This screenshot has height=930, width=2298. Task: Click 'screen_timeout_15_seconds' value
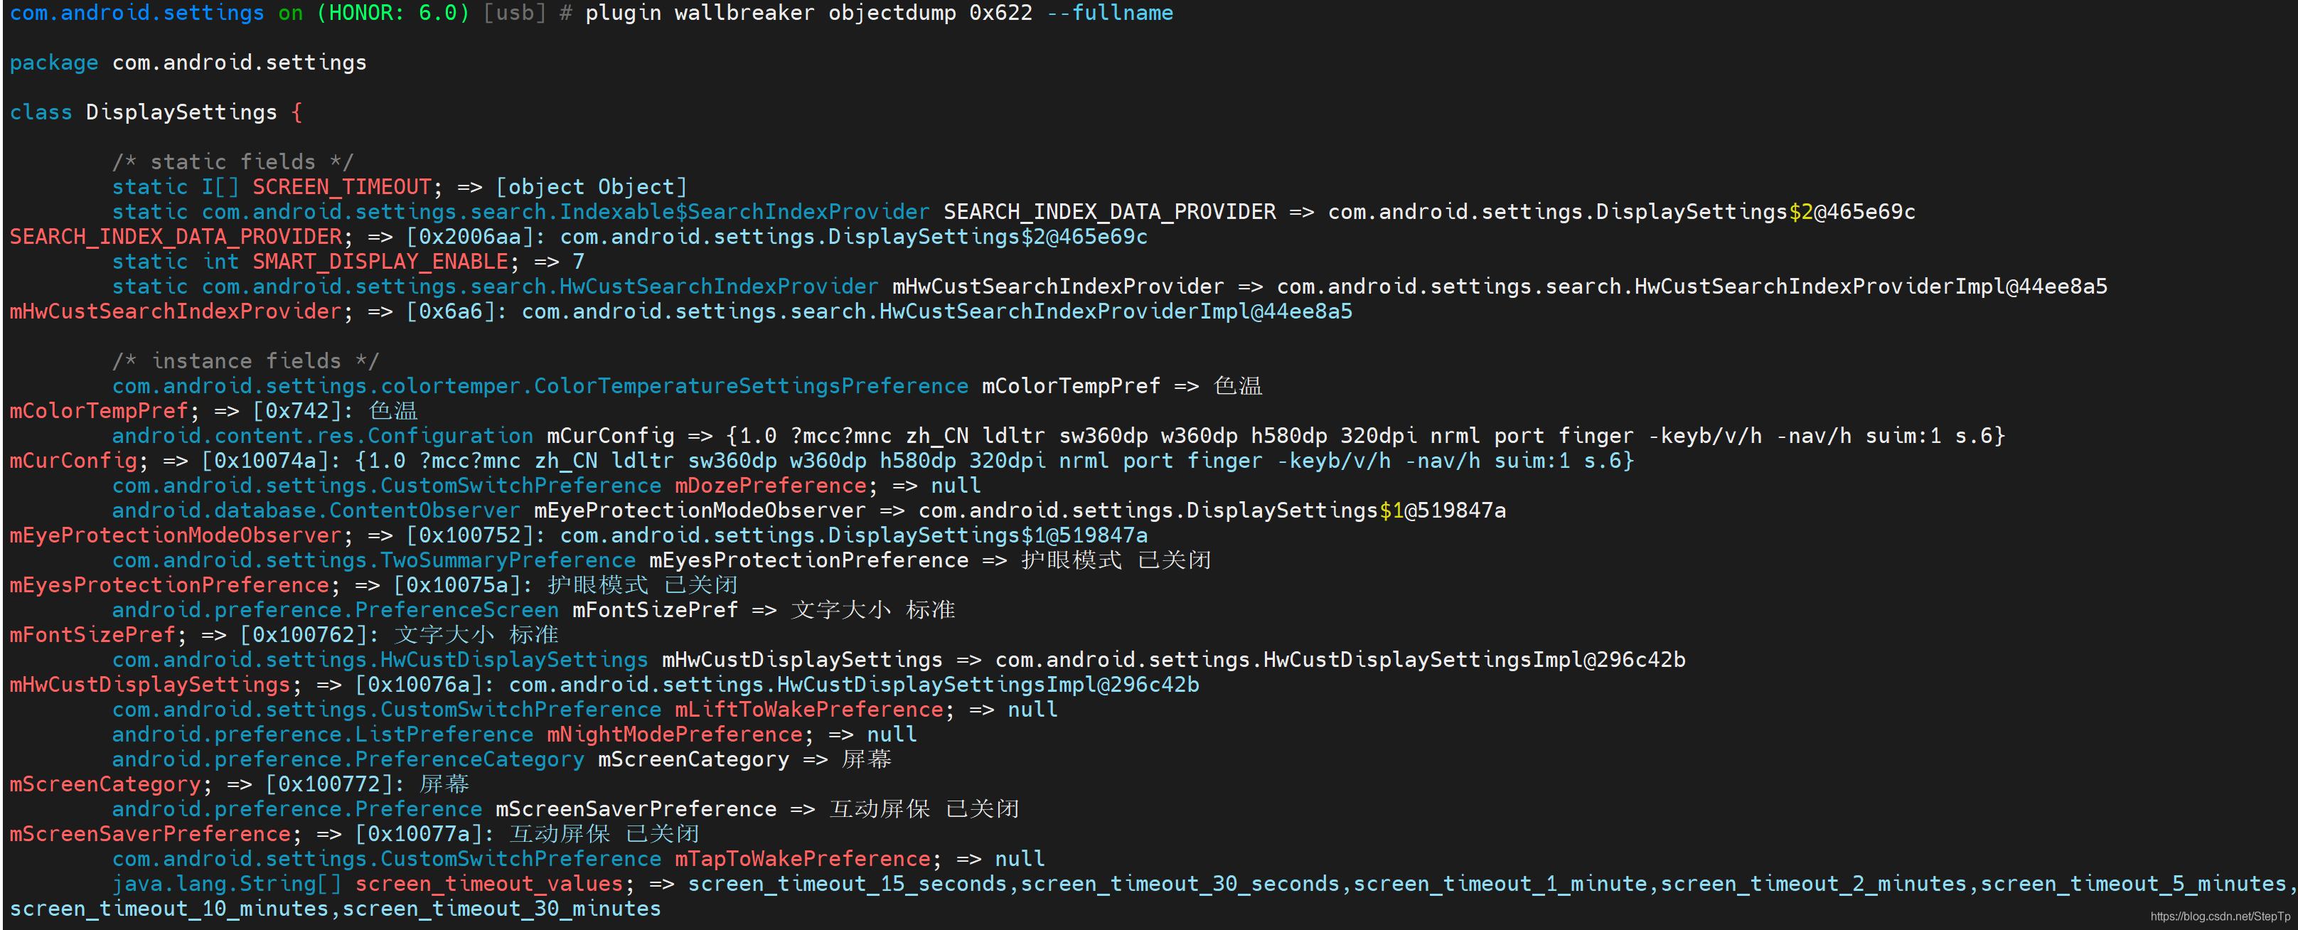pyautogui.click(x=847, y=884)
